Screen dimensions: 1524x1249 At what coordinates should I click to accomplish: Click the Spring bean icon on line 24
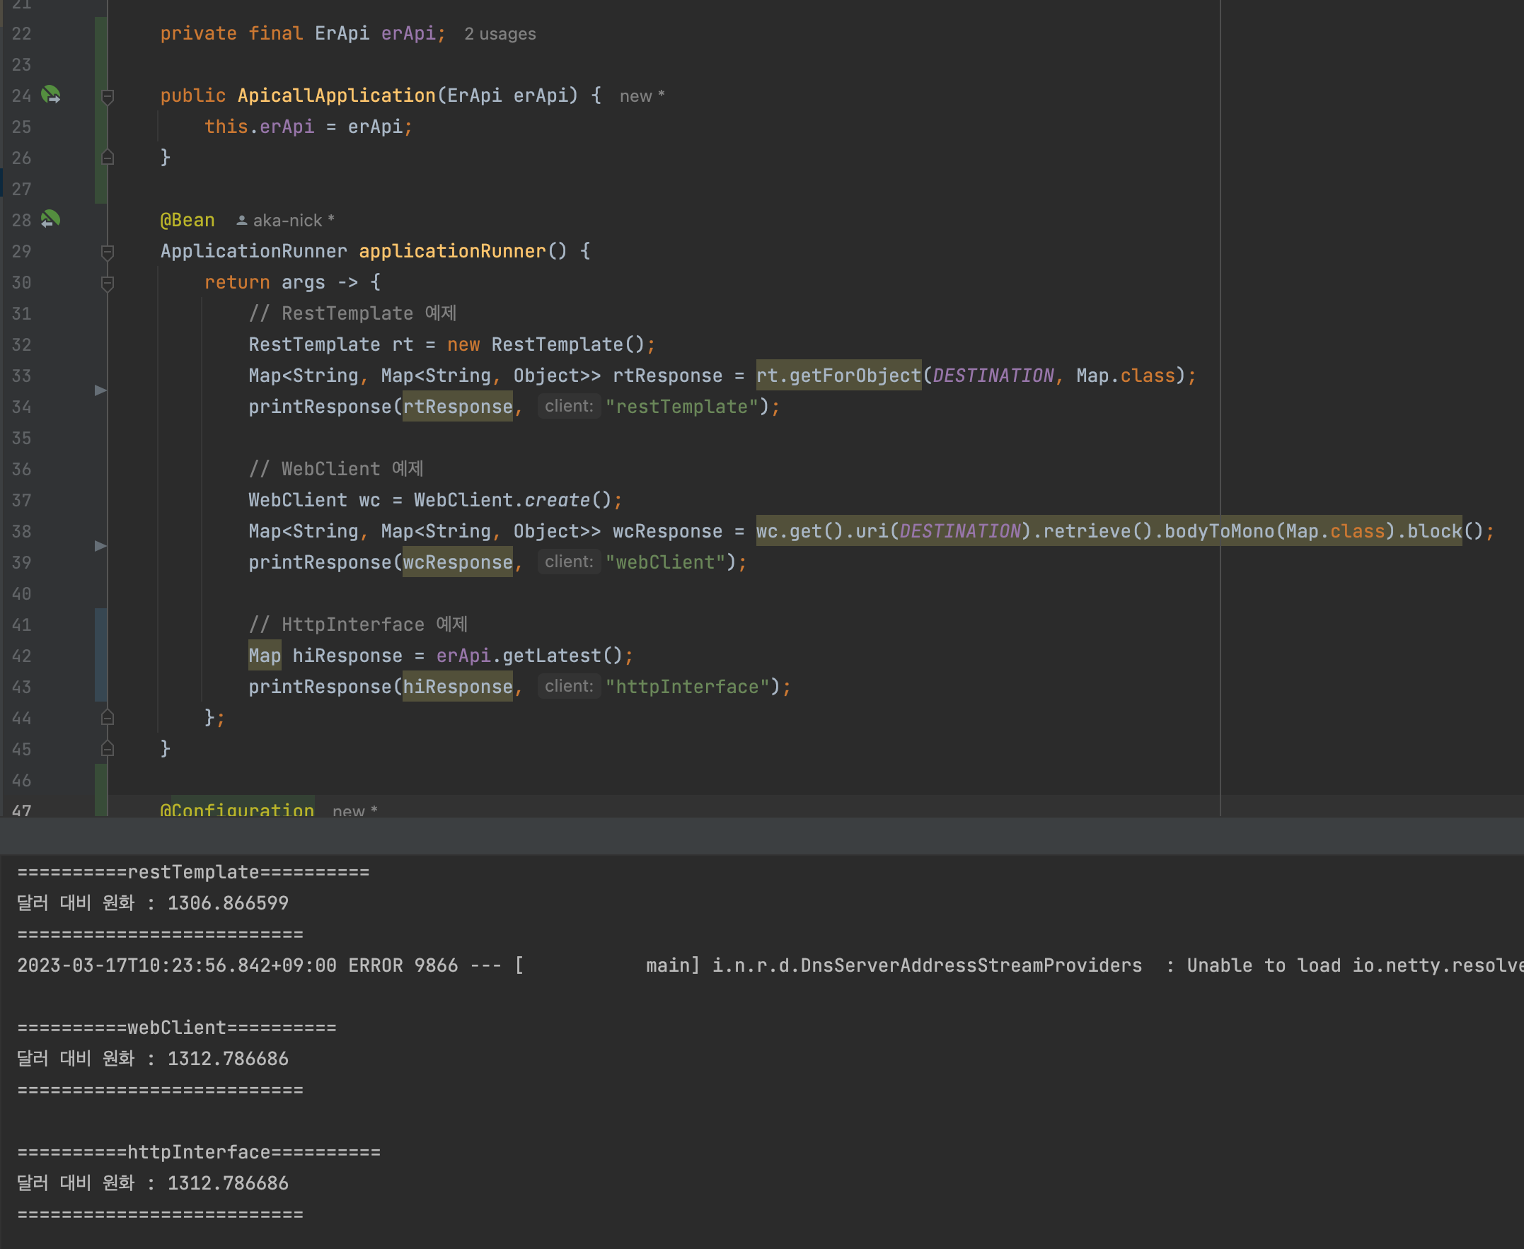pyautogui.click(x=51, y=95)
